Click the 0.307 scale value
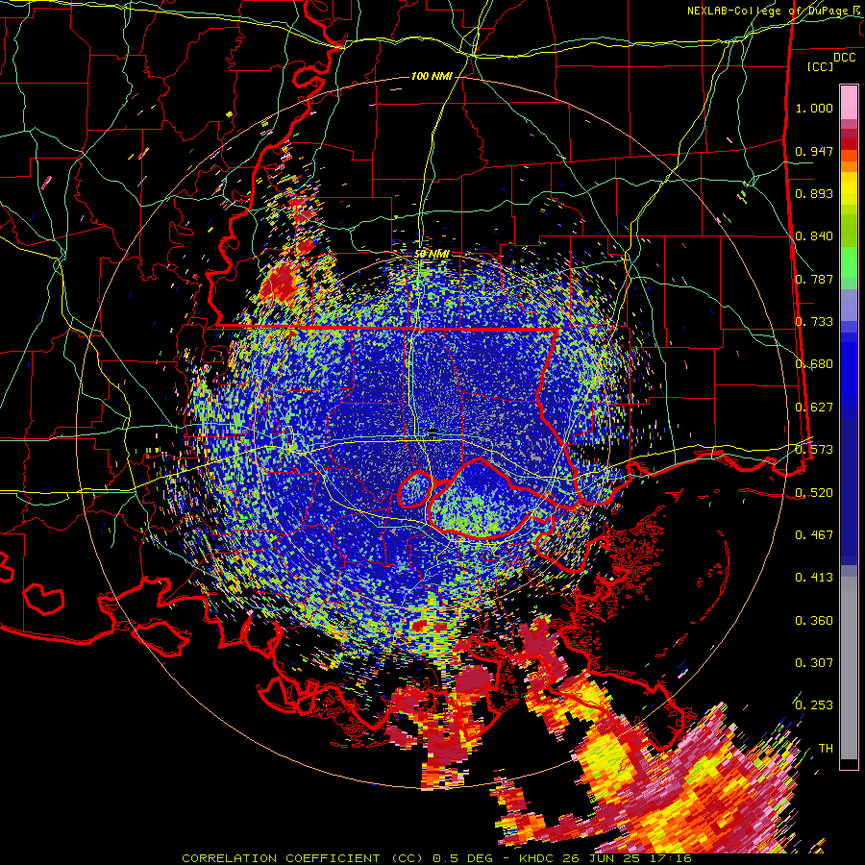The height and width of the screenshot is (865, 865). [814, 662]
